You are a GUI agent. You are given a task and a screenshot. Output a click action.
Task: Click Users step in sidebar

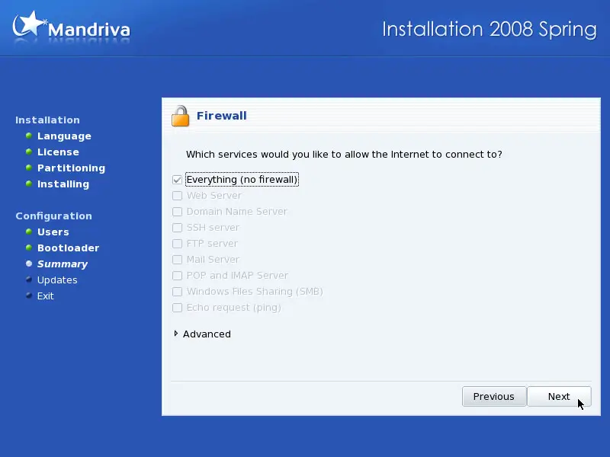tap(53, 232)
